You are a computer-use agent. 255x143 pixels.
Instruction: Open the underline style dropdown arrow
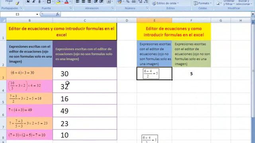tap(43, 2)
